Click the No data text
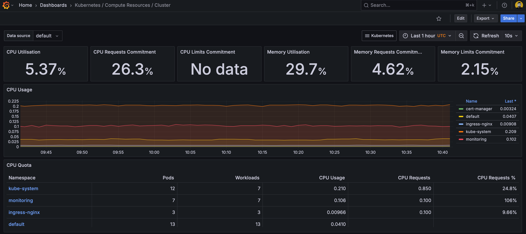 pyautogui.click(x=219, y=69)
